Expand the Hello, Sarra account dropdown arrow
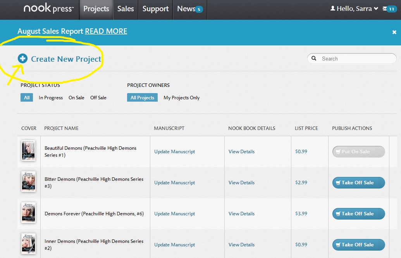This screenshot has height=258, width=401. click(x=376, y=9)
